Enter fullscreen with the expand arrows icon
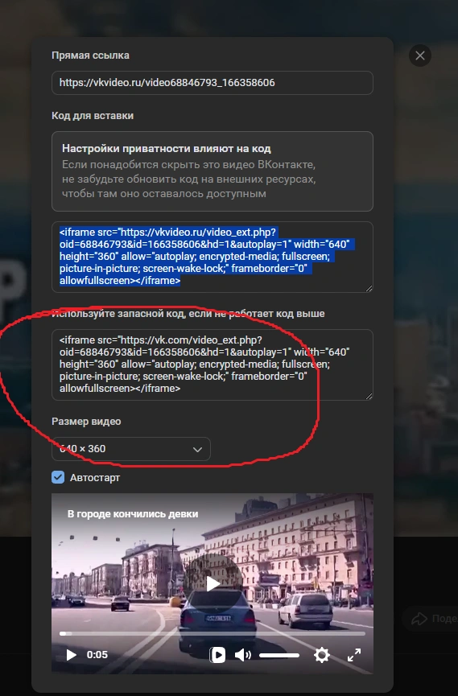Image resolution: width=458 pixels, height=696 pixels. tap(354, 655)
